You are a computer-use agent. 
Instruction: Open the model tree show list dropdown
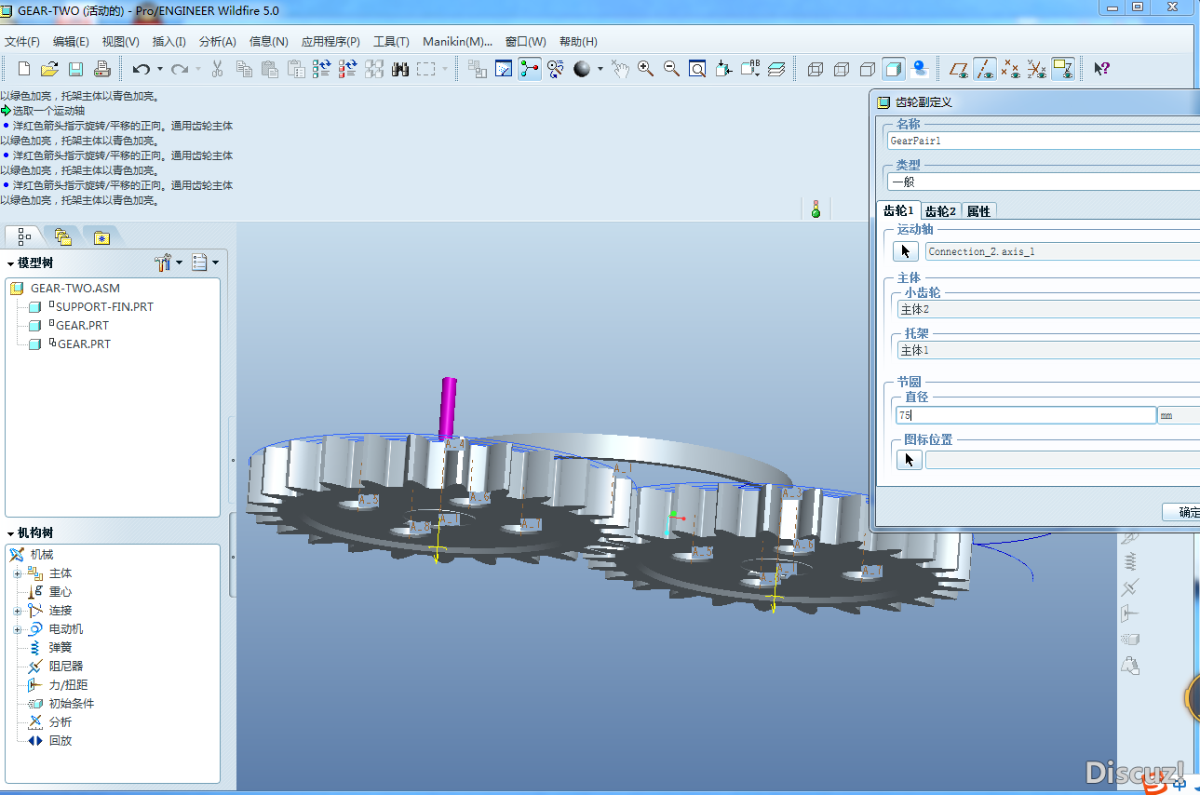205,263
